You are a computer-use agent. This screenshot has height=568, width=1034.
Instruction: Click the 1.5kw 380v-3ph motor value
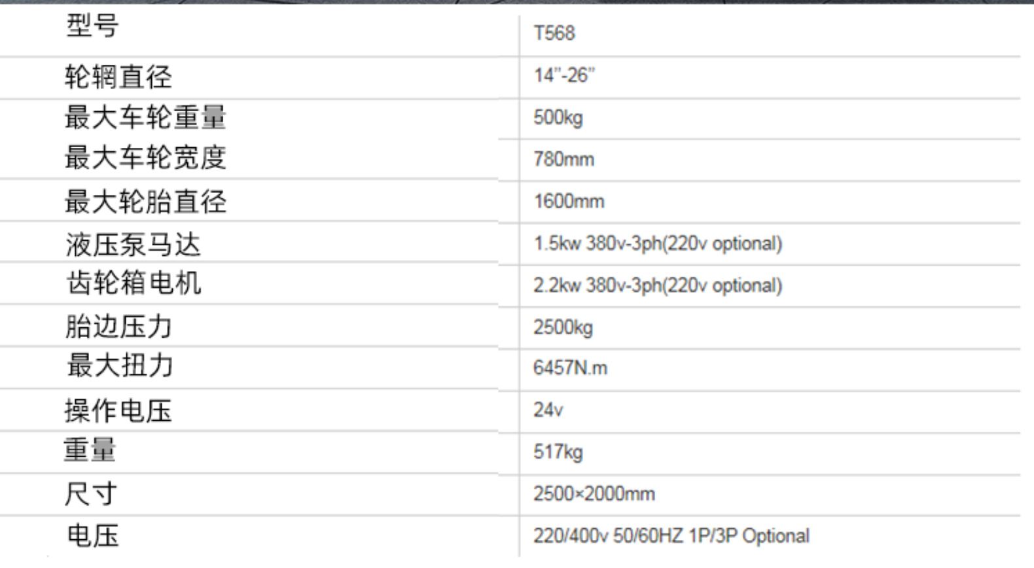pyautogui.click(x=657, y=243)
